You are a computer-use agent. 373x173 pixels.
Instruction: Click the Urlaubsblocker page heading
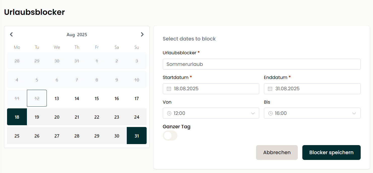[x=34, y=12]
